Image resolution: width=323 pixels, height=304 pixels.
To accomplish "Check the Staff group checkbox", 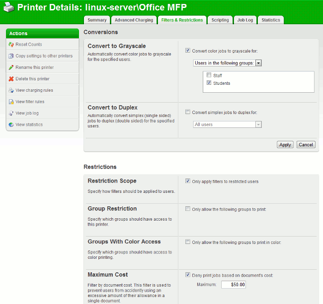I will tap(209, 75).
